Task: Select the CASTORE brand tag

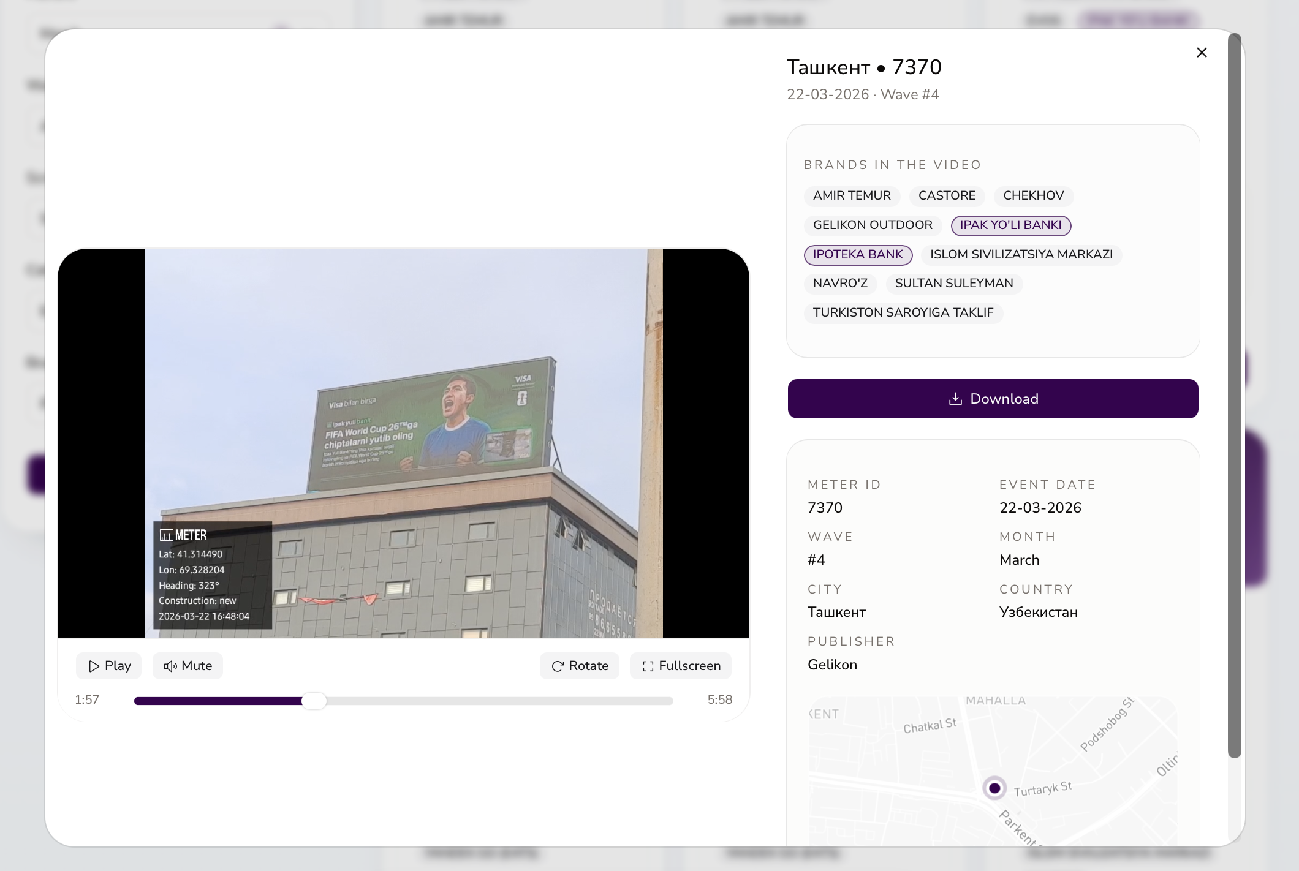Action: tap(947, 195)
